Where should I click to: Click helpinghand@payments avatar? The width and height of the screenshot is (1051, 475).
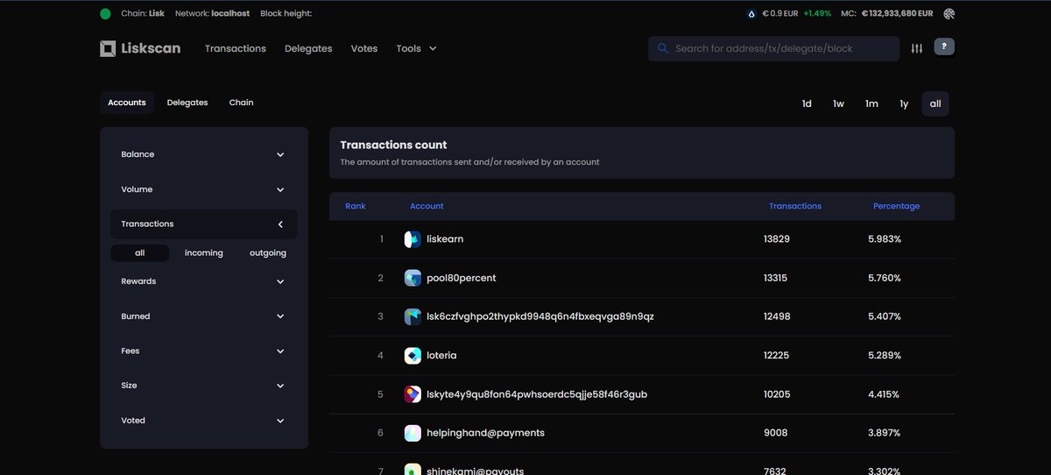[x=413, y=433]
